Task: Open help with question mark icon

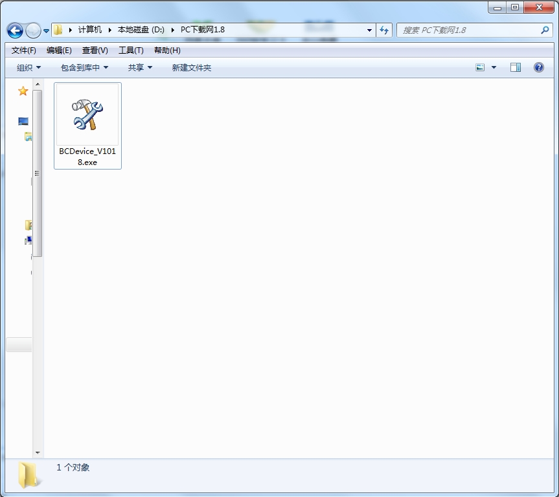Action: point(539,67)
